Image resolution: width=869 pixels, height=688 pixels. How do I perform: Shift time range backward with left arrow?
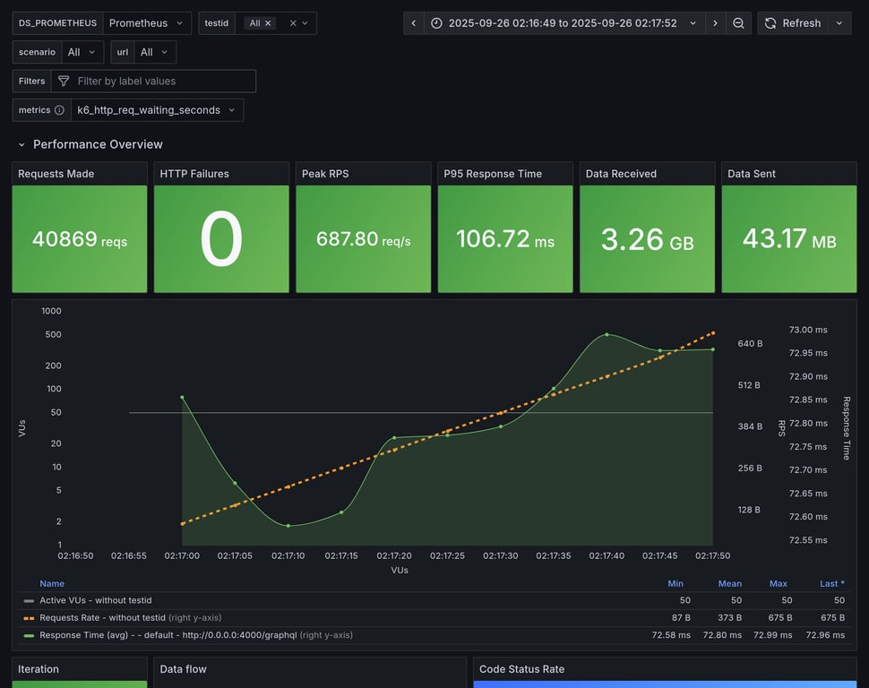click(x=413, y=23)
